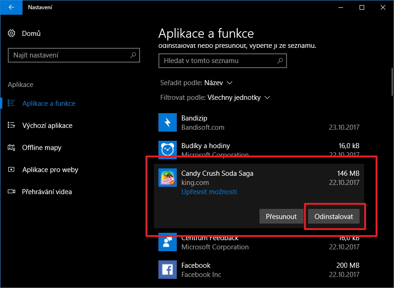Open Aplikace a funkce sidebar section
The image size is (394, 288).
tap(49, 104)
